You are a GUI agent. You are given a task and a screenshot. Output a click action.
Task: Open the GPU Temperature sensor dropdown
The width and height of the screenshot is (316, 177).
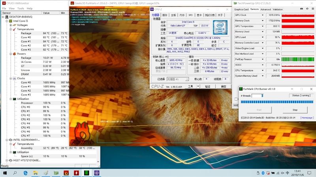[262, 26]
